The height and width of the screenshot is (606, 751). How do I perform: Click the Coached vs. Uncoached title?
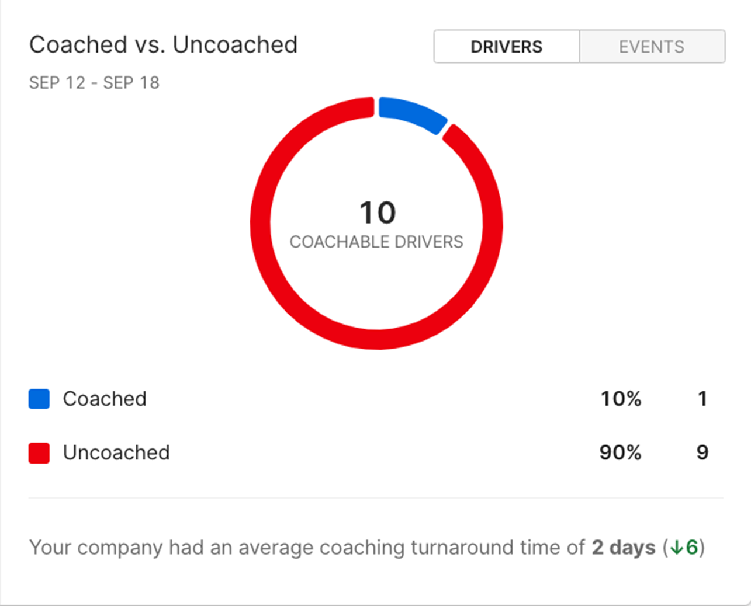(164, 45)
